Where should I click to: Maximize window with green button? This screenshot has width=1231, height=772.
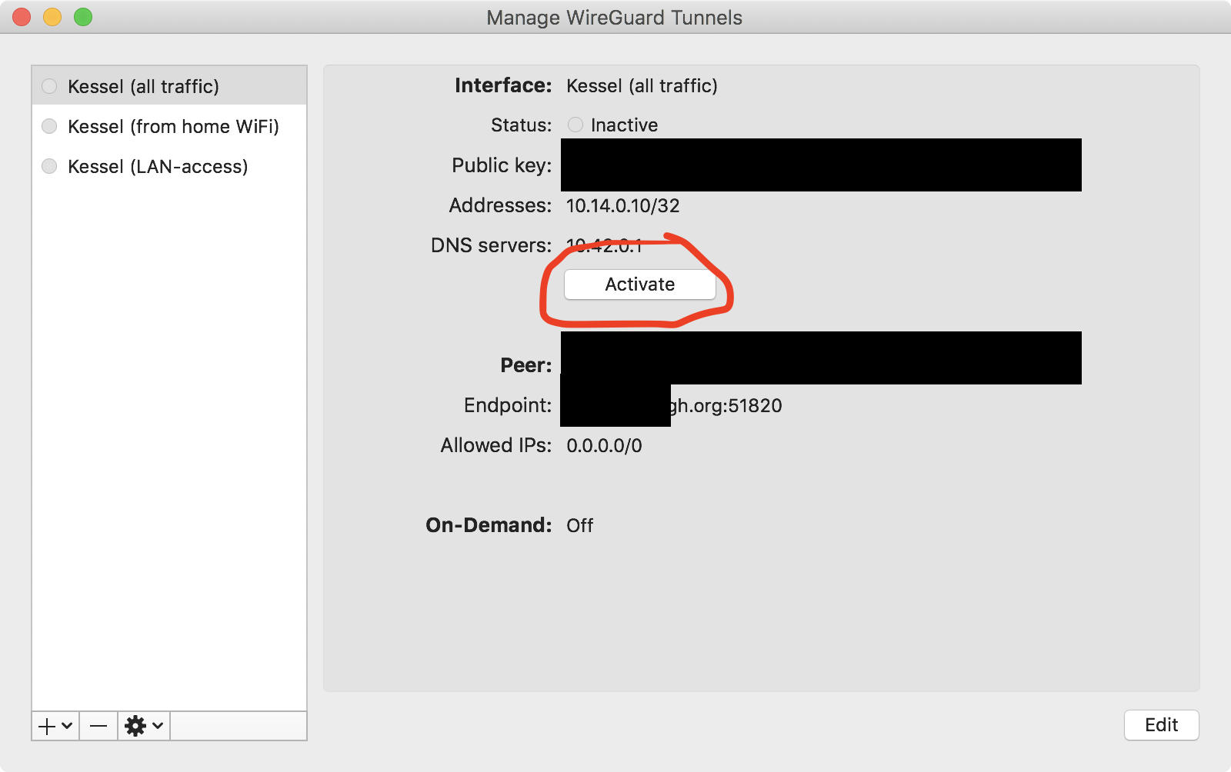point(83,17)
